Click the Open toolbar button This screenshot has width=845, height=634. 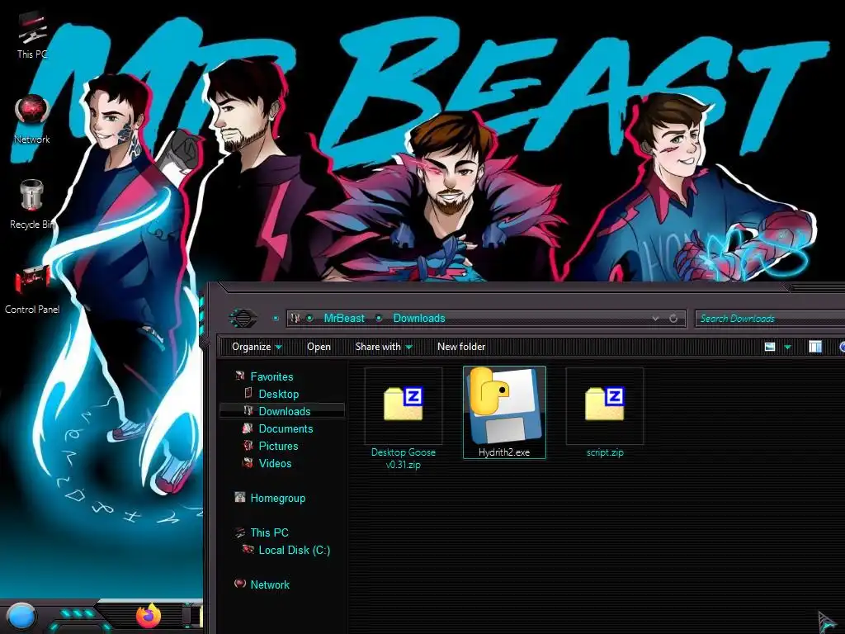click(319, 347)
